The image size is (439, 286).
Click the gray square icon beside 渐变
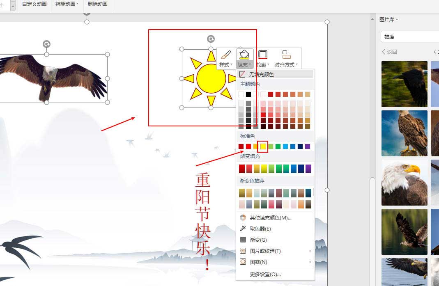click(x=243, y=240)
